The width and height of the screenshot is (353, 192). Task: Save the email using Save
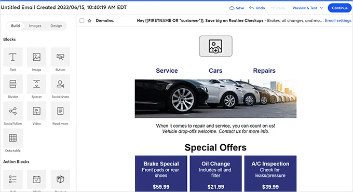[237, 8]
